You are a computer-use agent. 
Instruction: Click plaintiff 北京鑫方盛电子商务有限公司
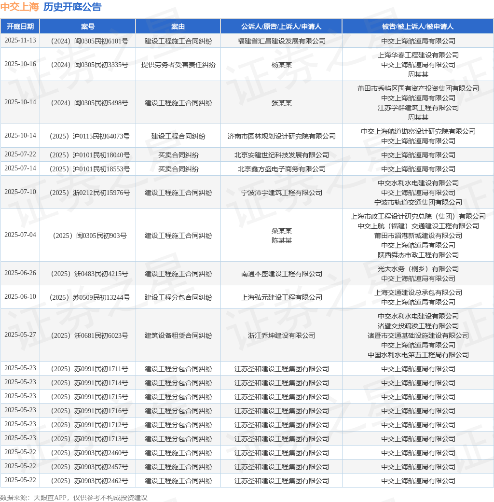(x=282, y=169)
